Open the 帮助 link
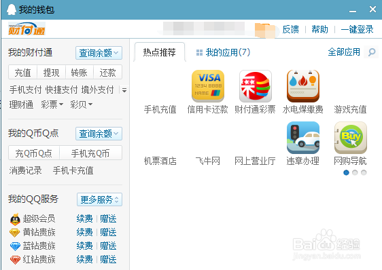This screenshot has width=382, height=270. coord(320,29)
